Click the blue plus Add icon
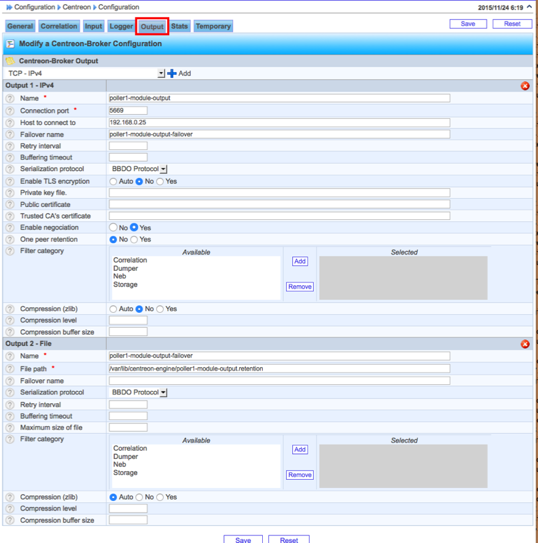 coord(172,73)
